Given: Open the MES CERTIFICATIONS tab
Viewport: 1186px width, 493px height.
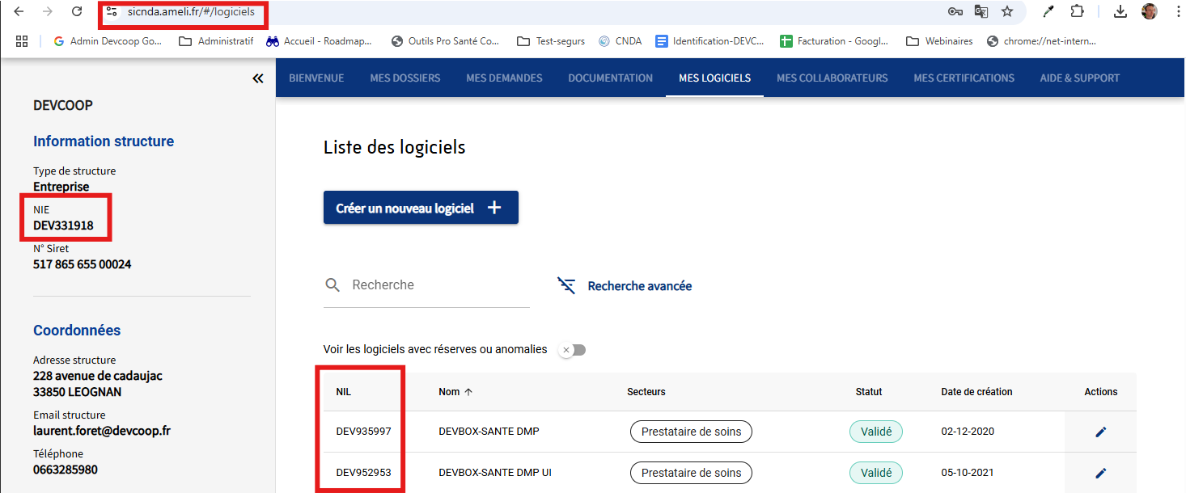Looking at the screenshot, I should (964, 78).
